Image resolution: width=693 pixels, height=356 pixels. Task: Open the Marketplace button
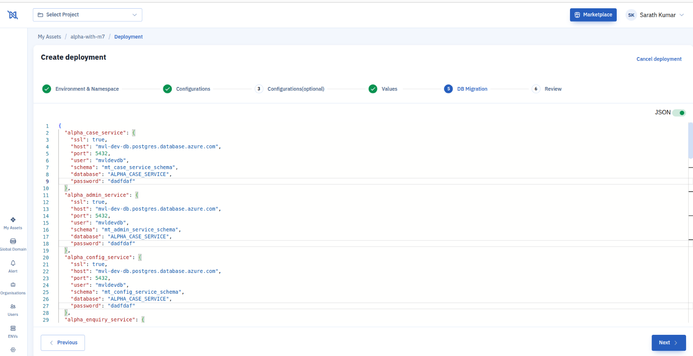[x=593, y=15]
